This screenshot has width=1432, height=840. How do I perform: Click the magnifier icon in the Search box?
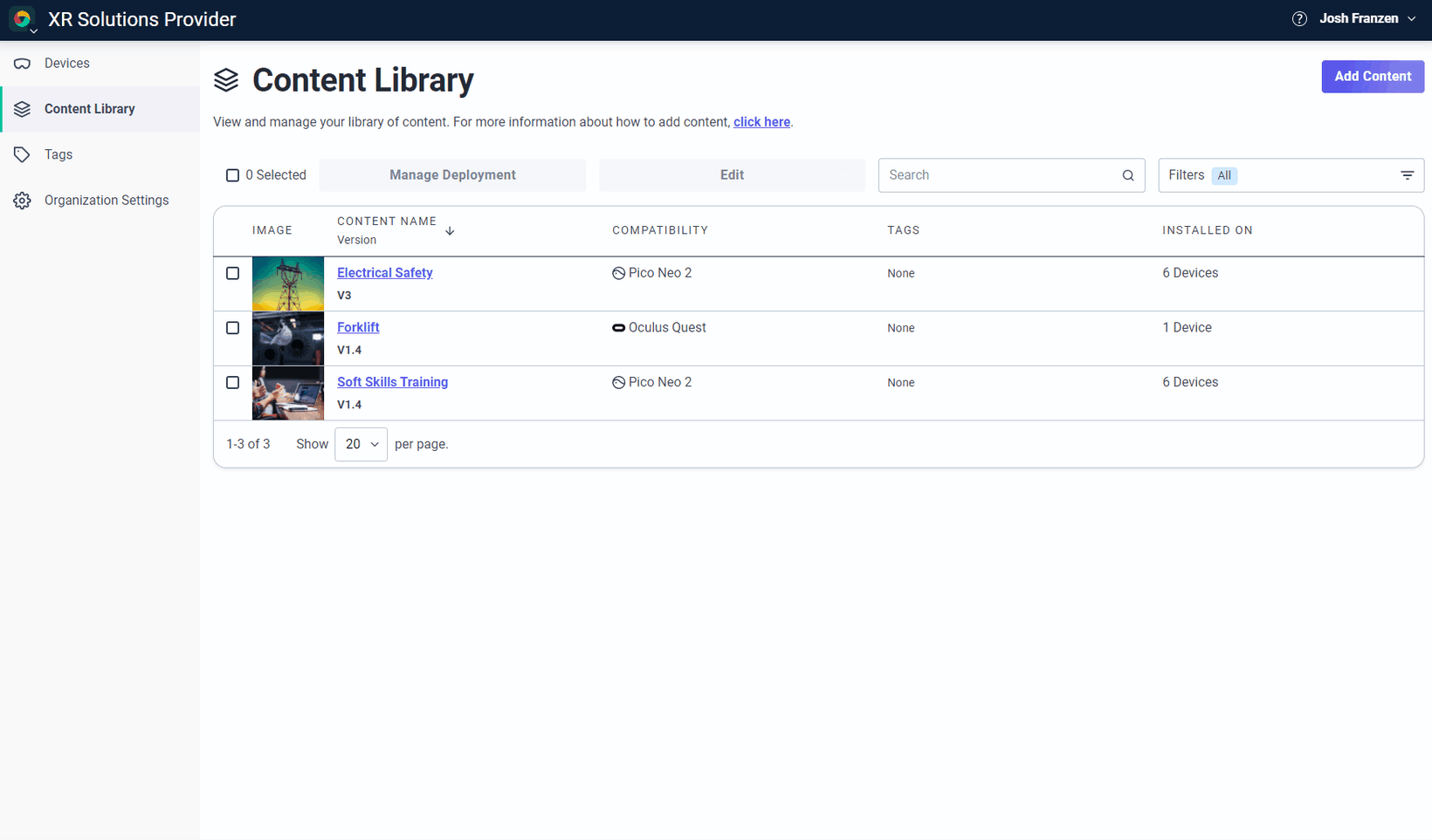pos(1128,175)
